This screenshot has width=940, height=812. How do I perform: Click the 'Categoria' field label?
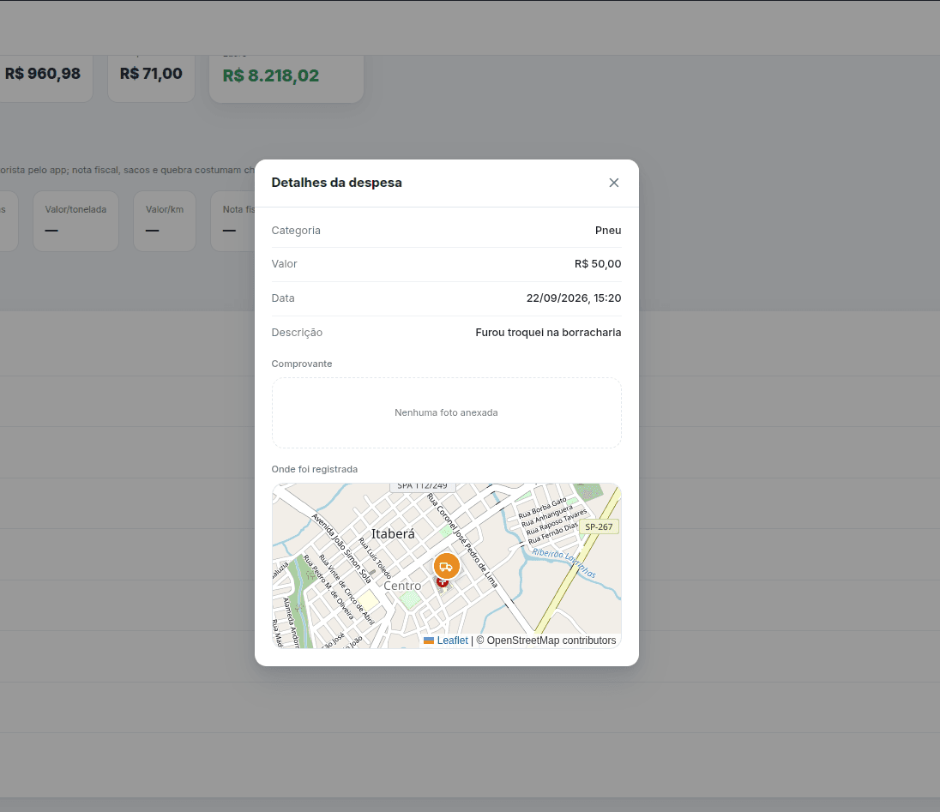click(296, 231)
